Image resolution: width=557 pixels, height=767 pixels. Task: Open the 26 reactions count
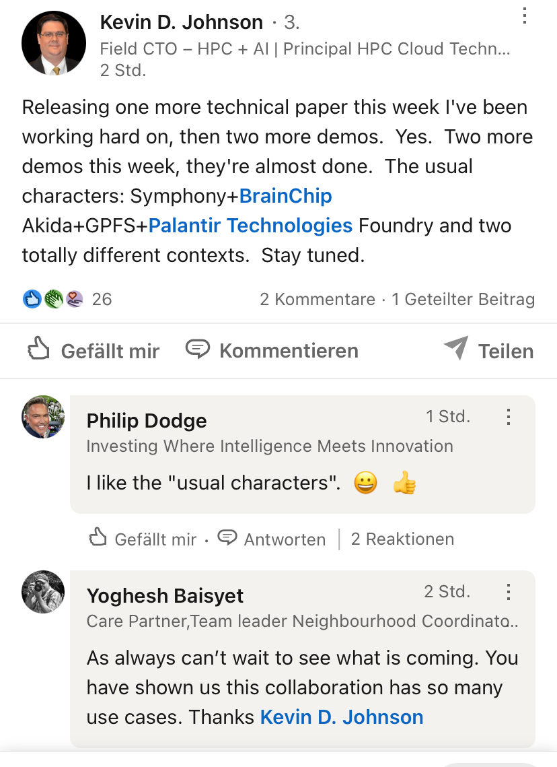click(102, 299)
